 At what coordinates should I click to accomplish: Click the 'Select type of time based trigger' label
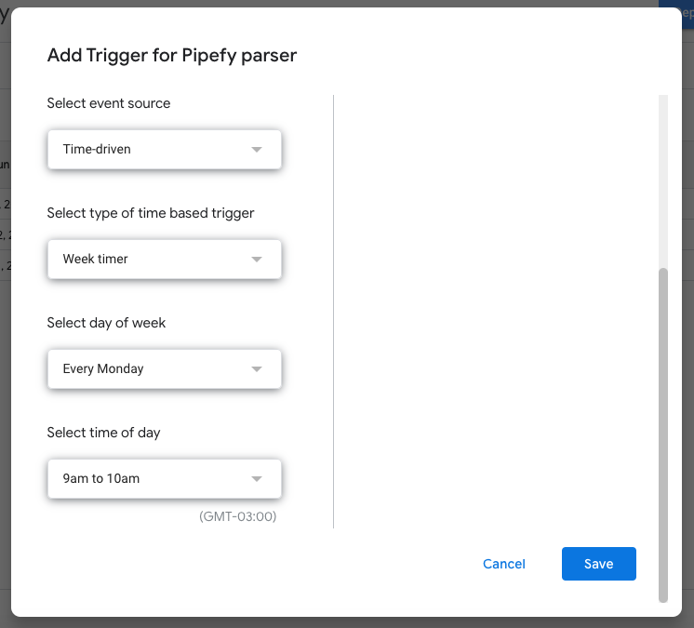pos(151,213)
